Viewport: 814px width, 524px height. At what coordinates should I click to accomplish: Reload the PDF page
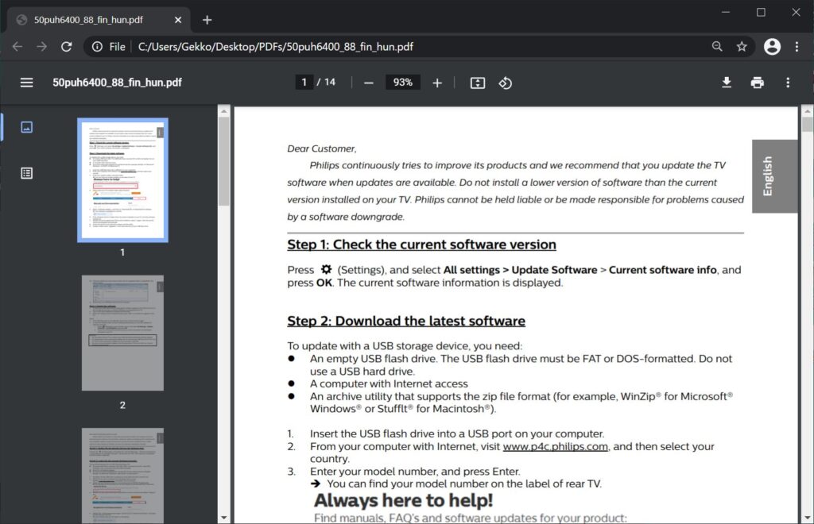click(x=67, y=47)
